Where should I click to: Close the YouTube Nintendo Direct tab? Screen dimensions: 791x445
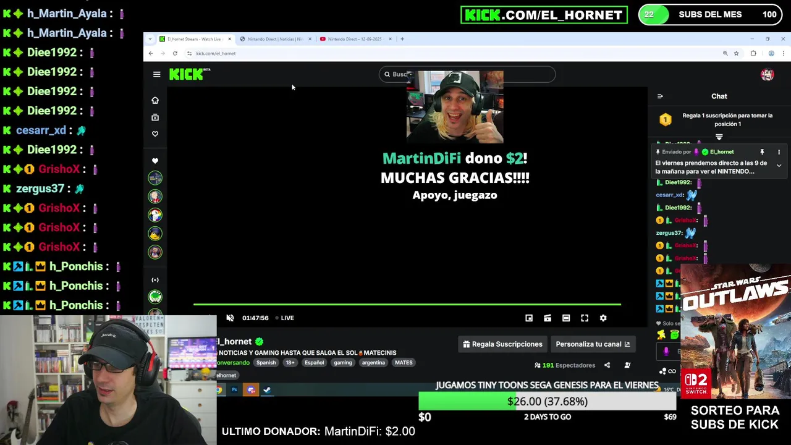(390, 39)
